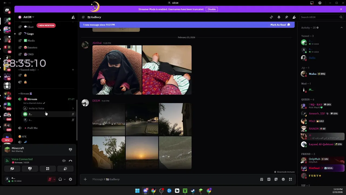This screenshot has height=195, width=346.
Task: Open connection info signal icon
Action: (x=7, y=161)
